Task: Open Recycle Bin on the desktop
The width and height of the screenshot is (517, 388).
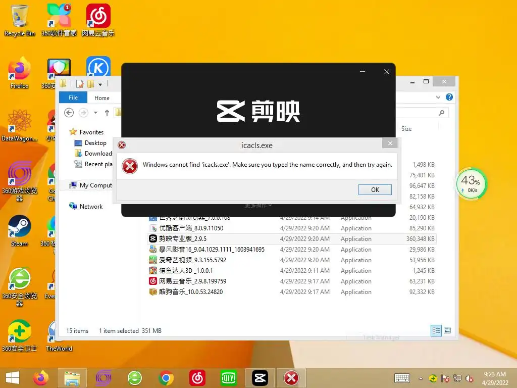Action: pyautogui.click(x=20, y=20)
